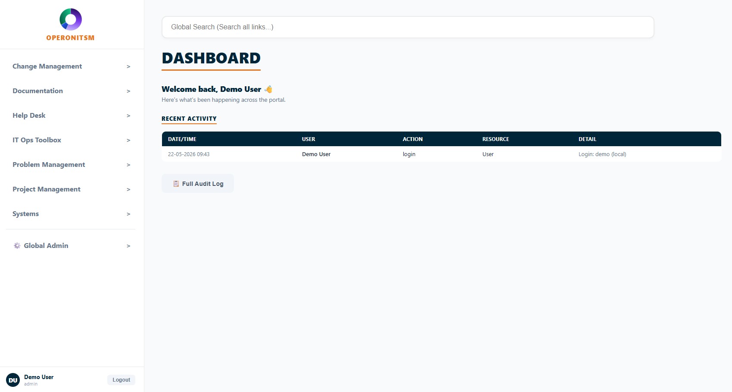732x392 pixels.
Task: Focus the Global Search field
Action: tap(408, 27)
